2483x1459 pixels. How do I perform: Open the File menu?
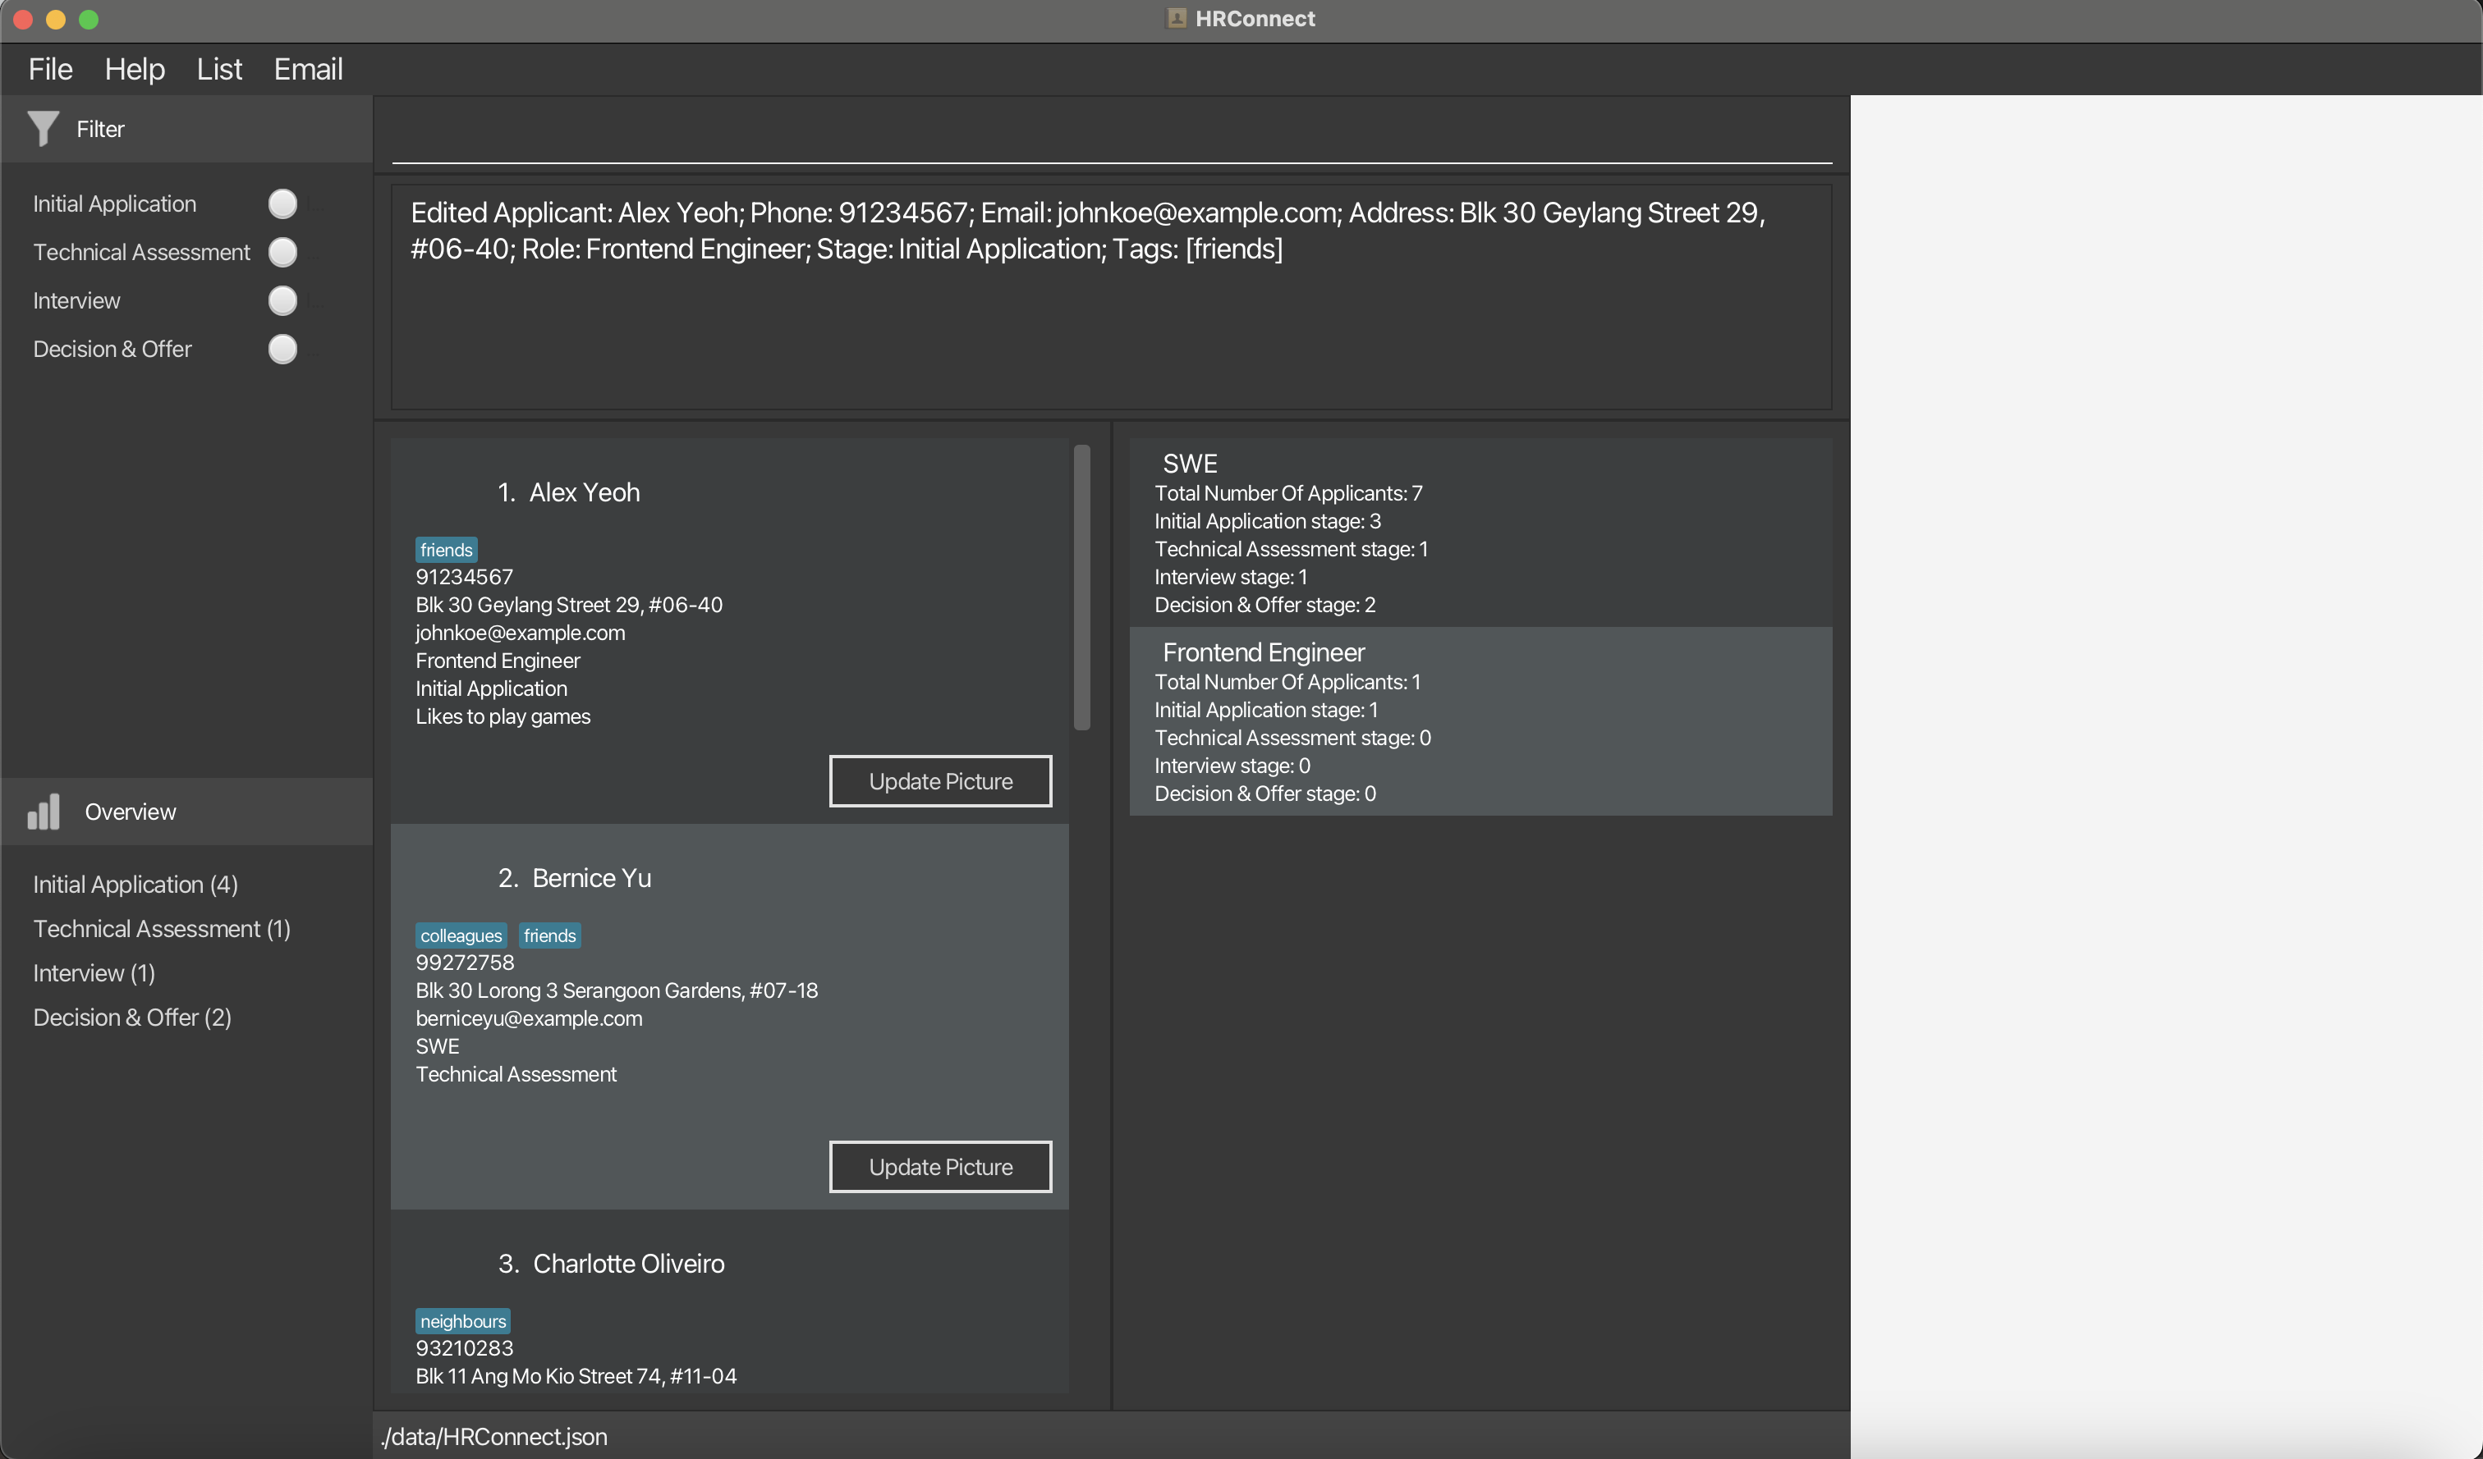(50, 69)
